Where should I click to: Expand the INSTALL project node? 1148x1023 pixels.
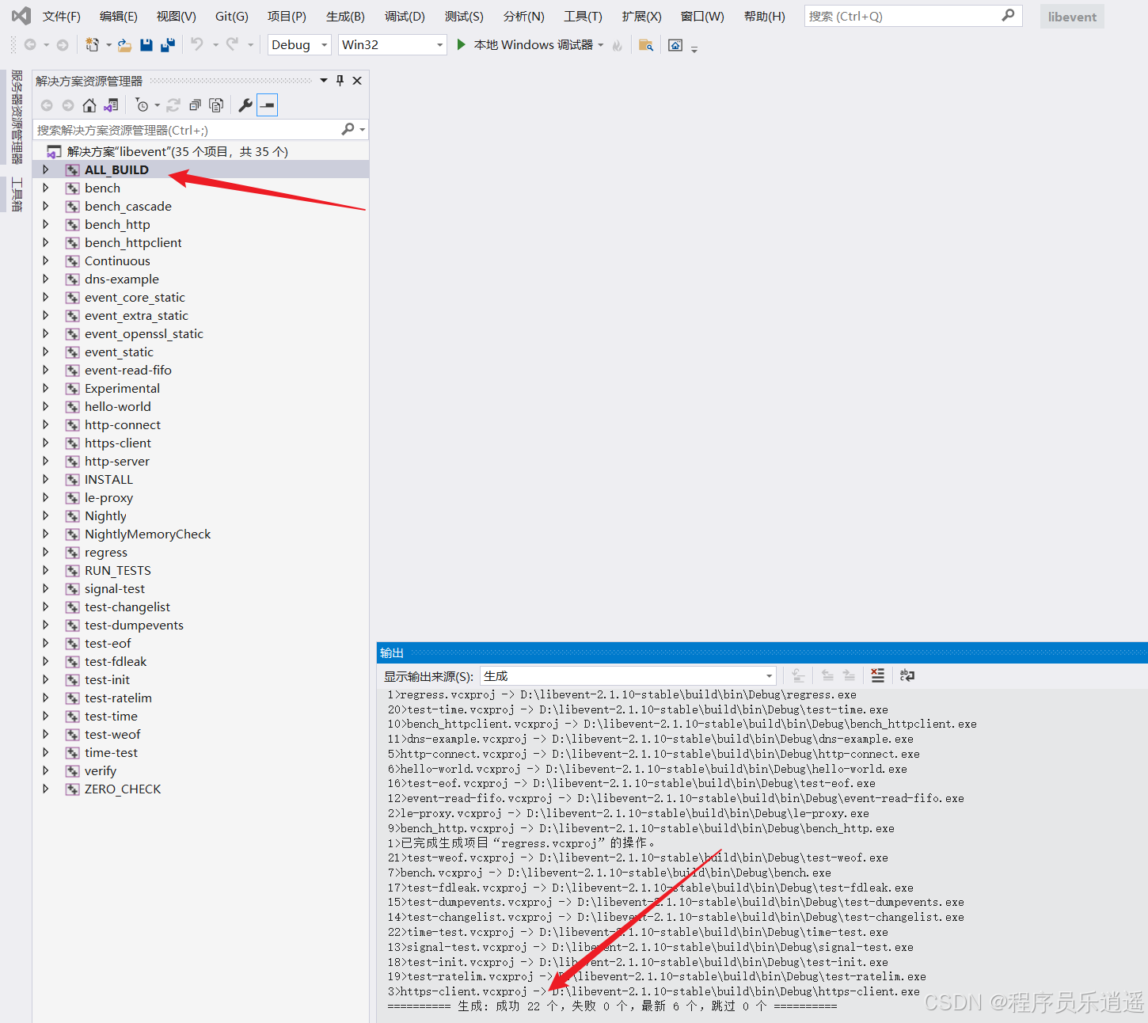click(46, 479)
